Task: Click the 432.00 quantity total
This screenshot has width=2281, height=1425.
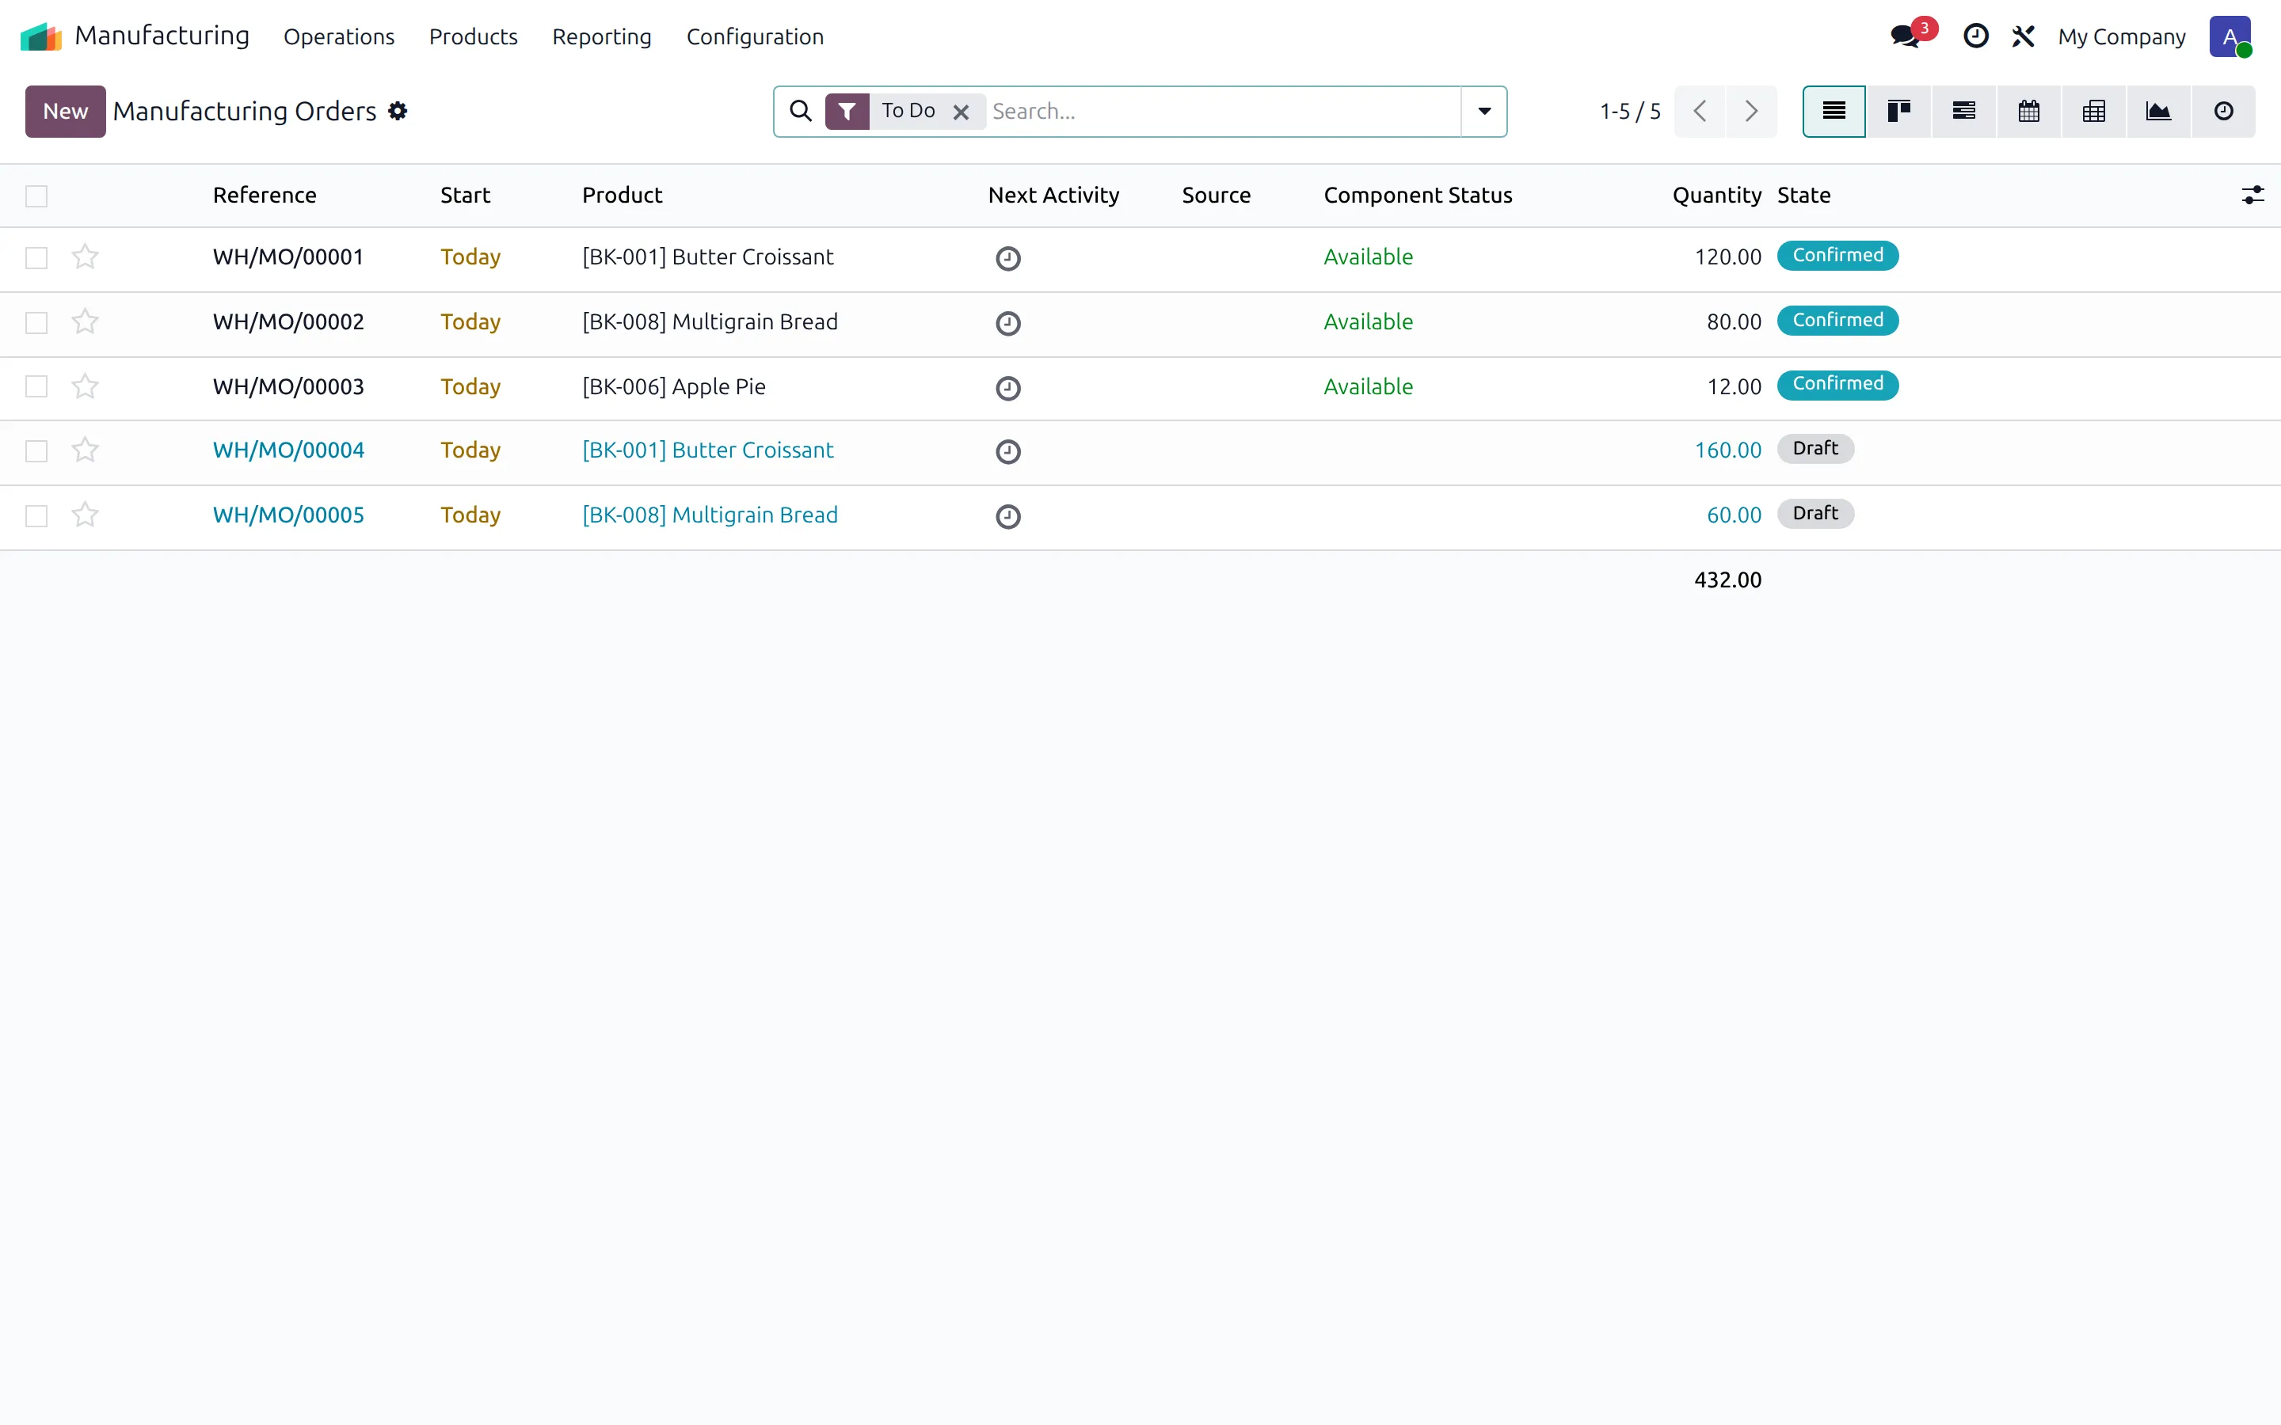Action: click(x=1727, y=579)
